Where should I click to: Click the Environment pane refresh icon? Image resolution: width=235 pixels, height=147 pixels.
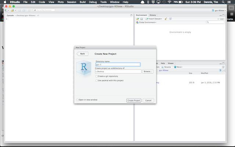[x=170, y=19]
